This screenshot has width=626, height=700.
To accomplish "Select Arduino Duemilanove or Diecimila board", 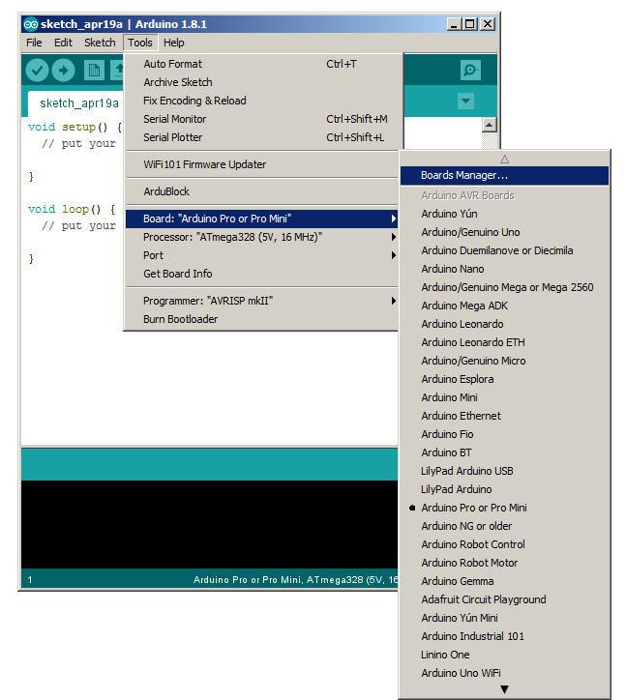I will 504,250.
